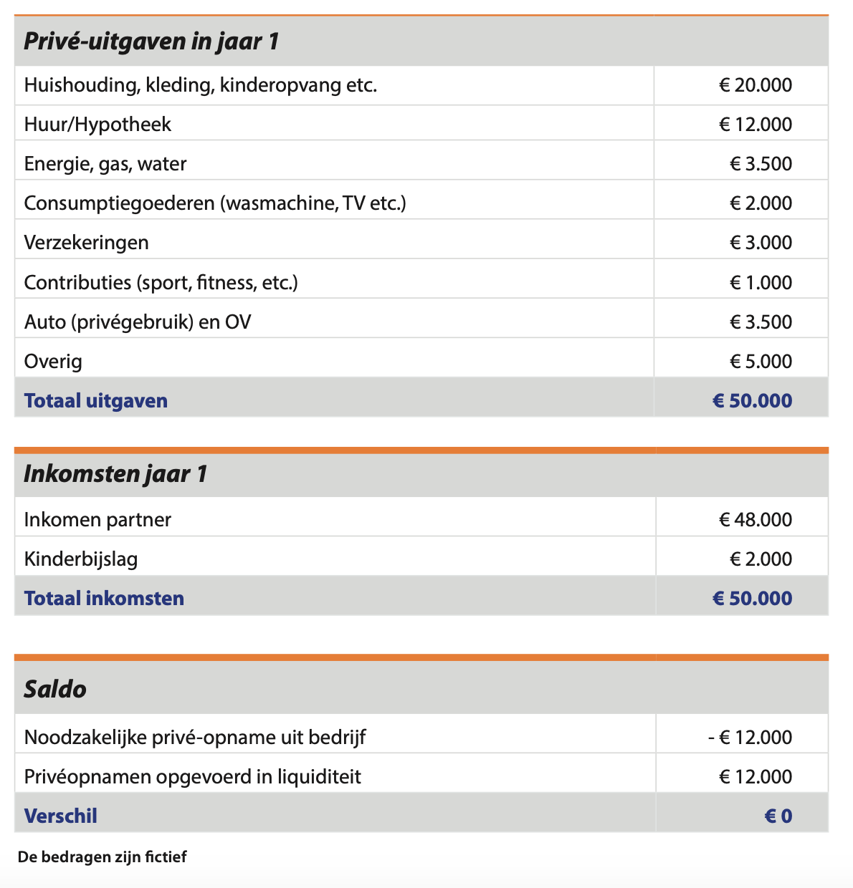Click the € 50.000 total expenses value
This screenshot has height=888, width=853.
point(753,400)
